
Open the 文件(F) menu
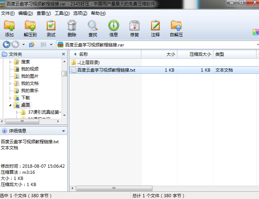(x=8, y=13)
